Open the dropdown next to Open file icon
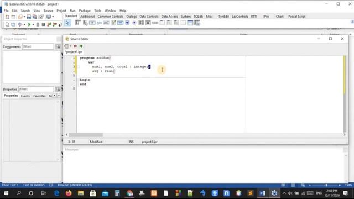This screenshot has width=354, height=199. [24, 17]
